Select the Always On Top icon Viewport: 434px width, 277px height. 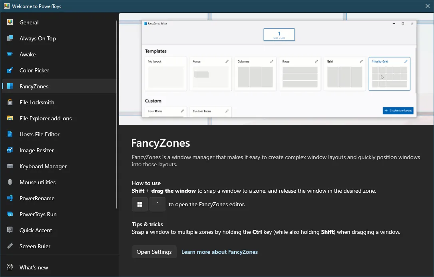10,38
